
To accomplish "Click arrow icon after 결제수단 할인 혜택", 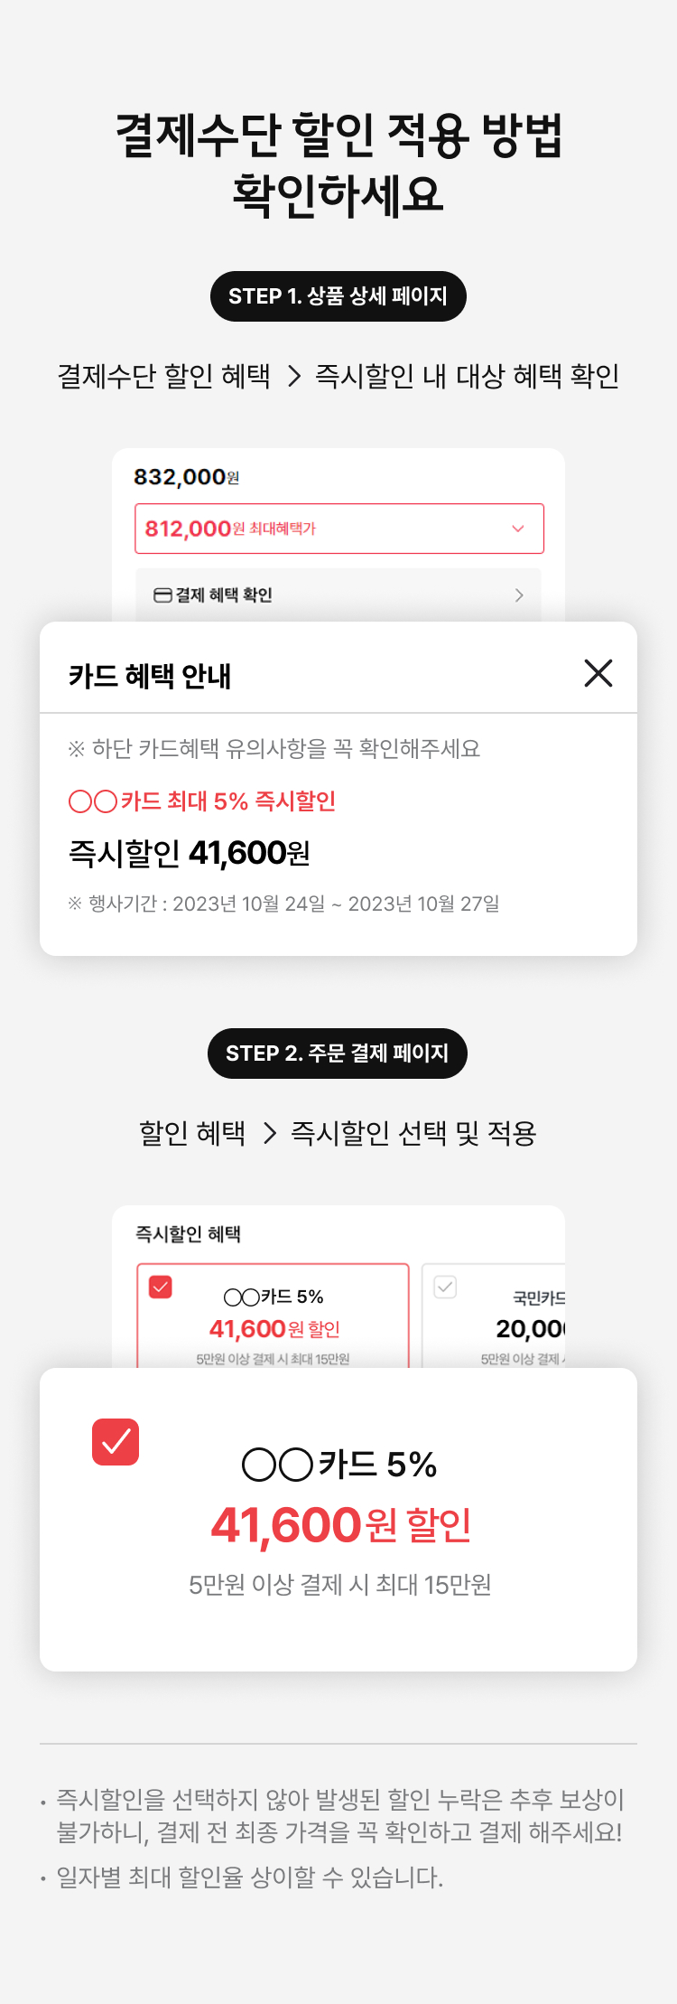I will click(293, 376).
